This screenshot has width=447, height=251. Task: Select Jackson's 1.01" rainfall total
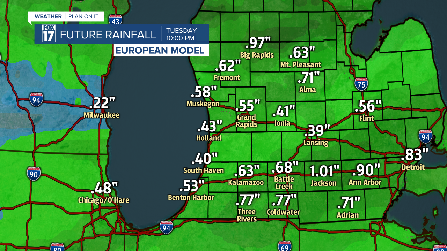coord(324,171)
